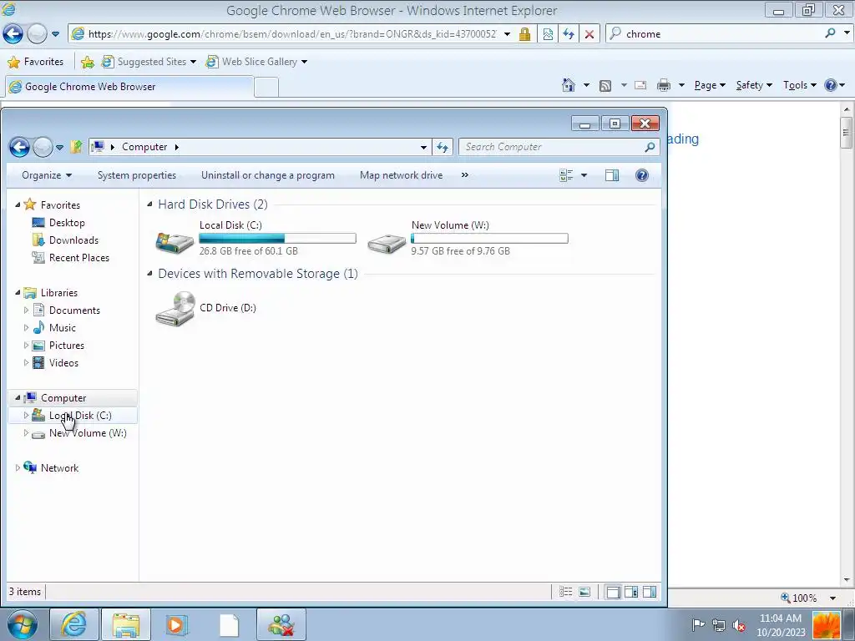Select the Google Chrome Web Browser tab

129,87
